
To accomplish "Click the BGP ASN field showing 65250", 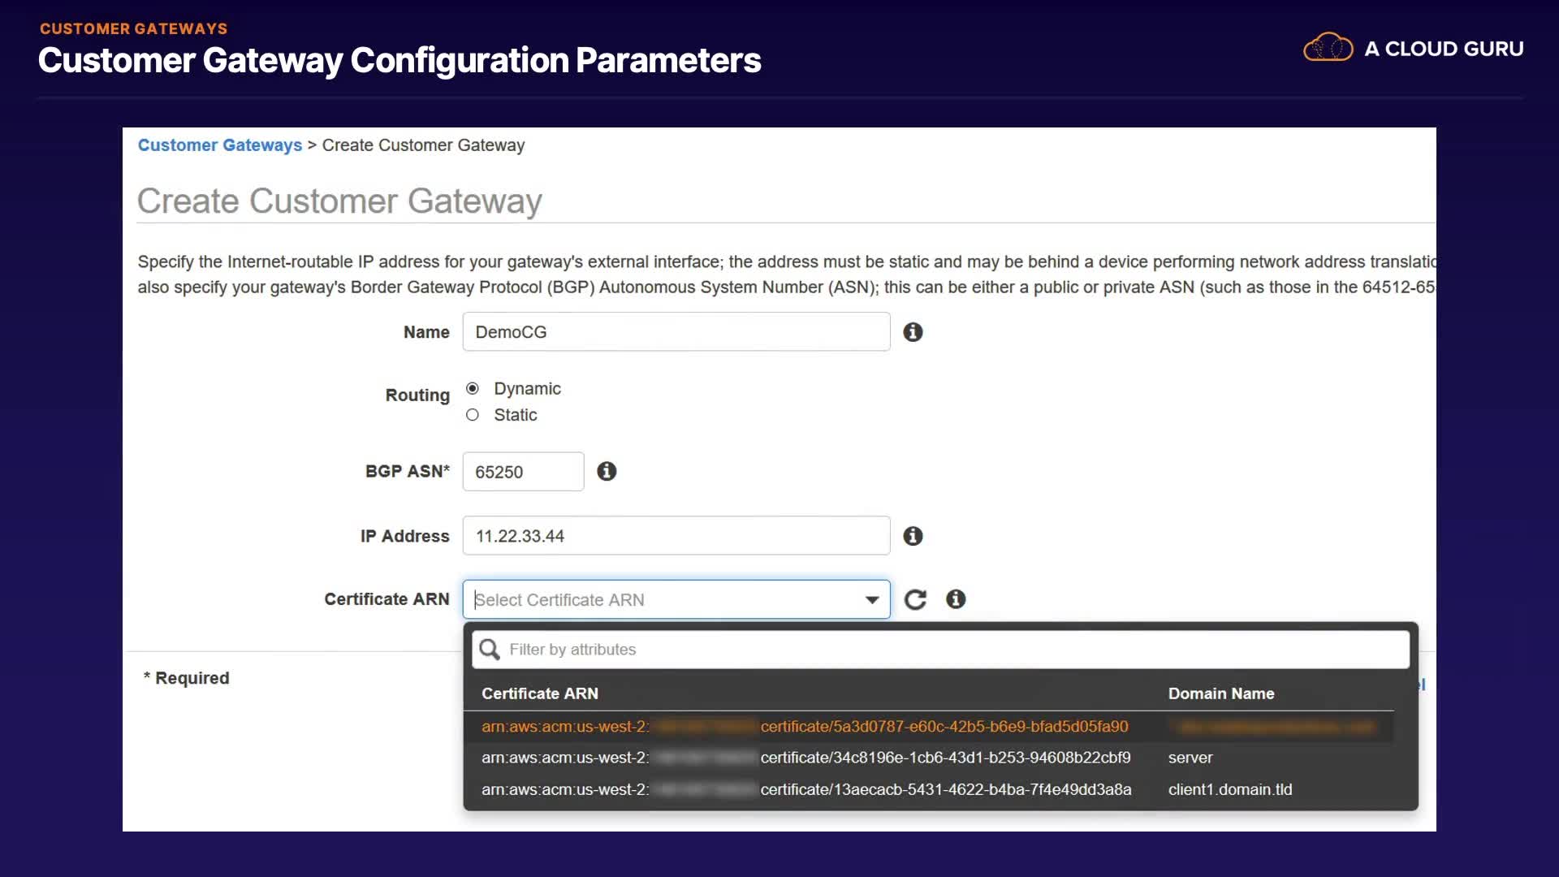I will pos(523,472).
